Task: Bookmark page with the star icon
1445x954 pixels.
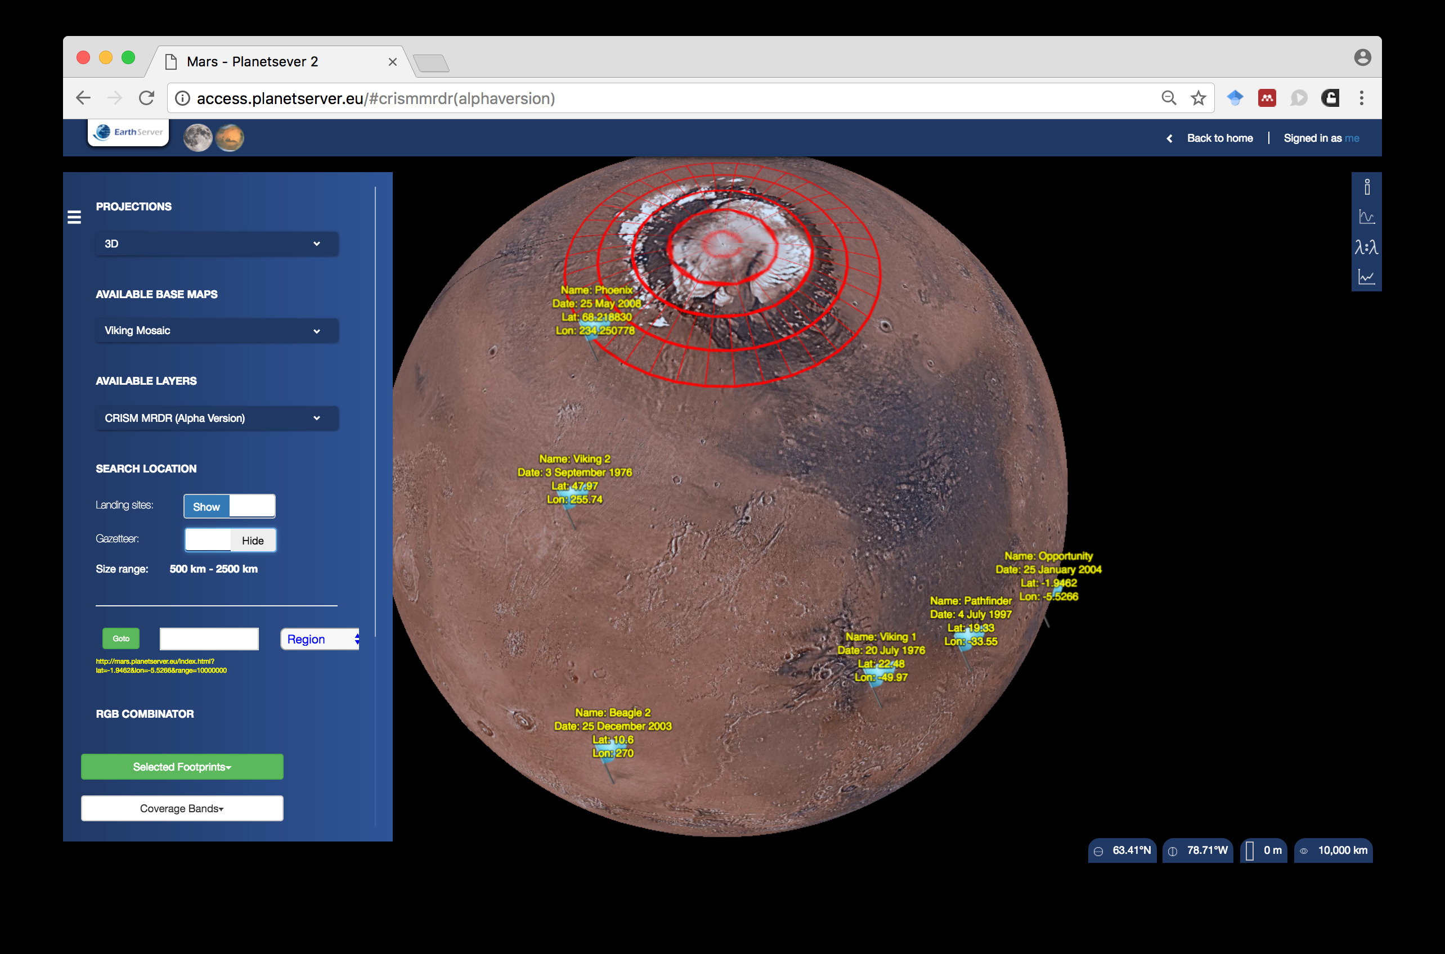Action: 1198,98
